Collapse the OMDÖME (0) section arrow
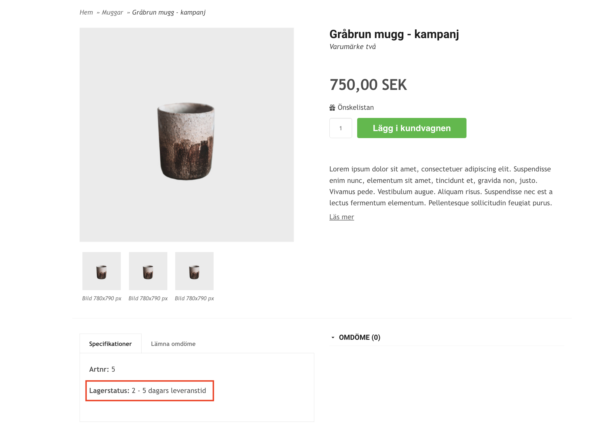Screen dimensions: 612x428 333,338
